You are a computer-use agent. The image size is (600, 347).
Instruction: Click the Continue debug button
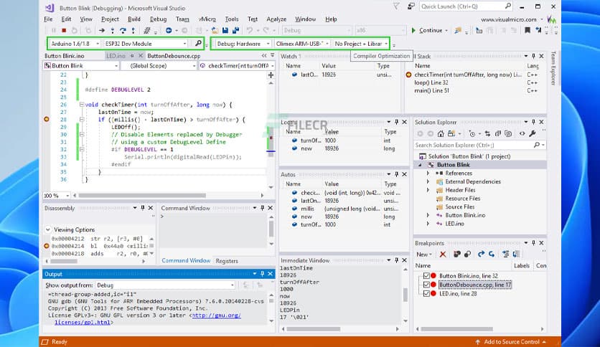[x=428, y=30]
